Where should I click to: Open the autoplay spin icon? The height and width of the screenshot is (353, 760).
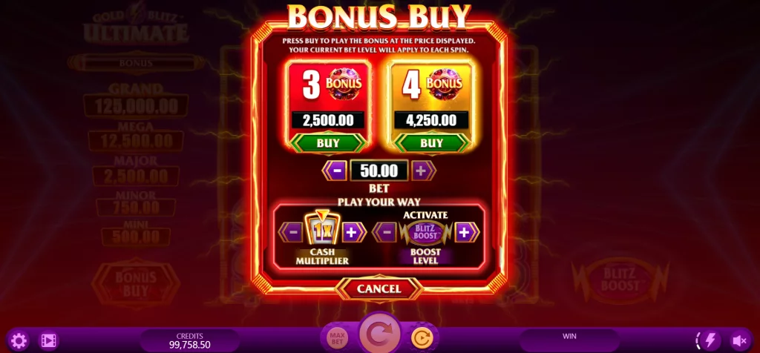pyautogui.click(x=422, y=338)
